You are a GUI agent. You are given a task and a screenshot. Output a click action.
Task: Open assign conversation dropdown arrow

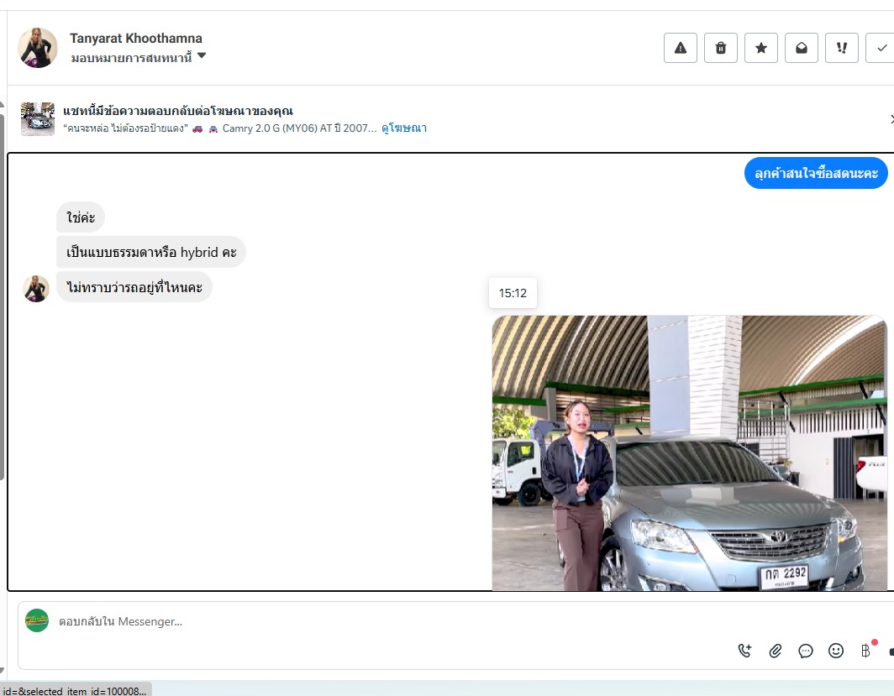[x=202, y=55]
